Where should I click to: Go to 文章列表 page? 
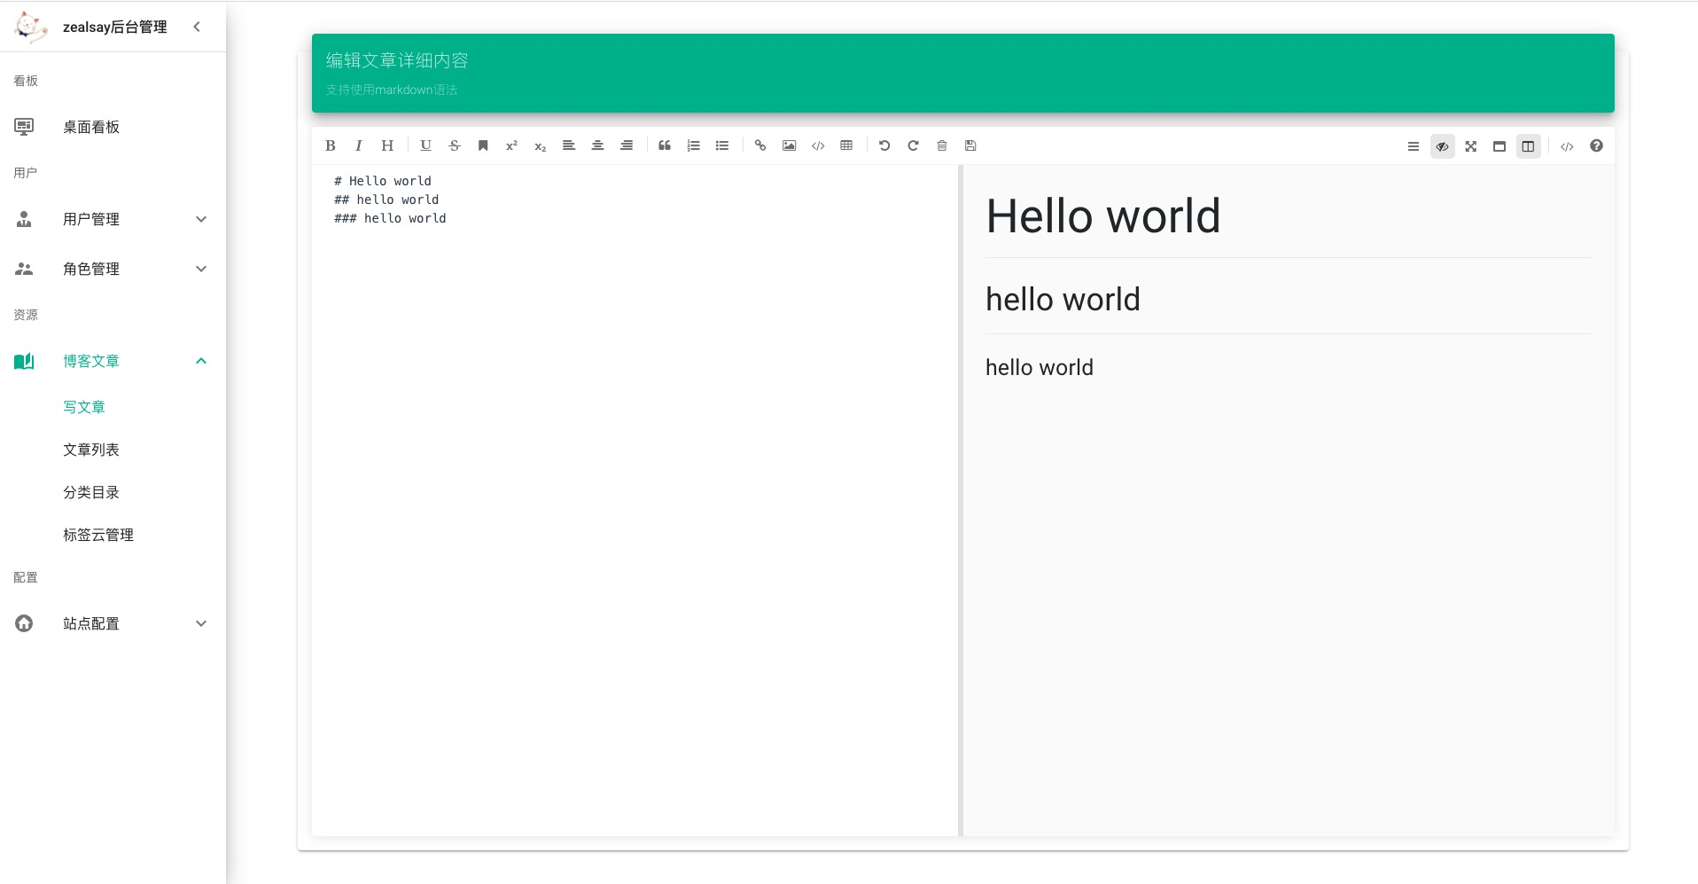tap(91, 450)
